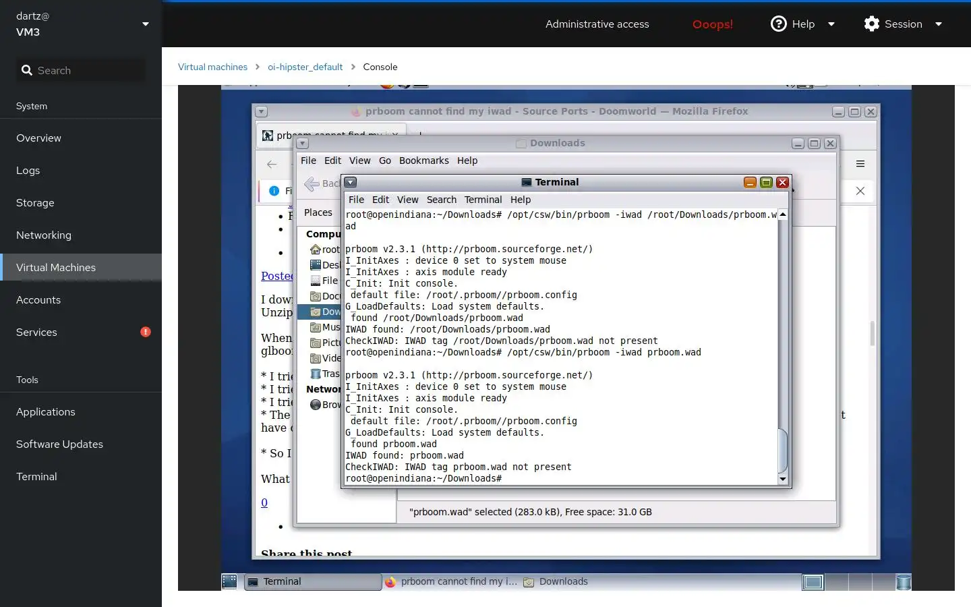This screenshot has width=971, height=607.
Task: Select Trash entry in Places sidebar
Action: tap(325, 374)
